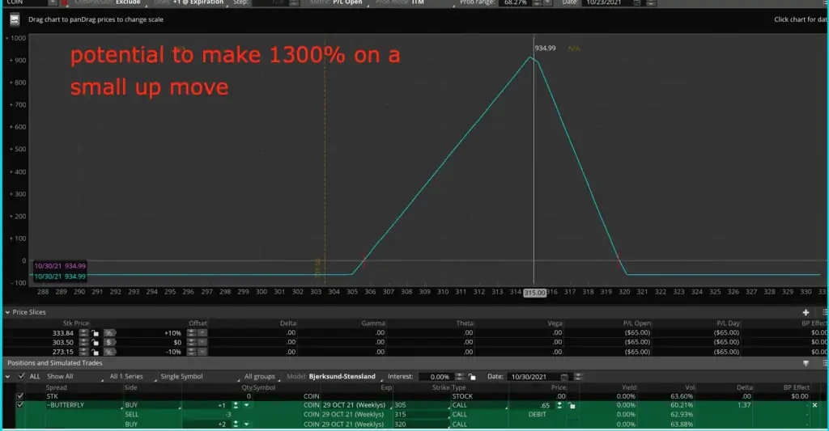Screen dimensions: 829x431
Task: Open the strike 315 dropdown
Action: coord(422,415)
